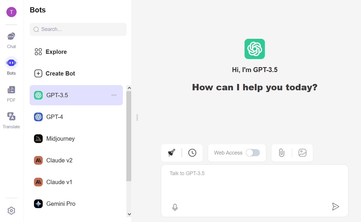
Task: Select the GPT-4 bot
Action: coord(76,117)
